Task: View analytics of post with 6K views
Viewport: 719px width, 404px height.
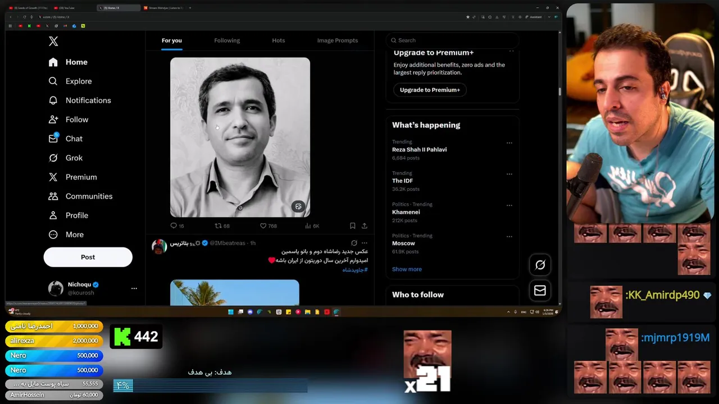Action: [x=312, y=226]
